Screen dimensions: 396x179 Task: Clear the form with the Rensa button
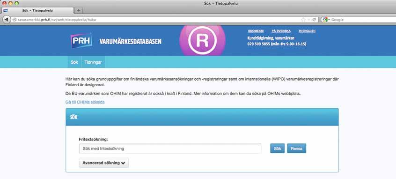click(296, 149)
